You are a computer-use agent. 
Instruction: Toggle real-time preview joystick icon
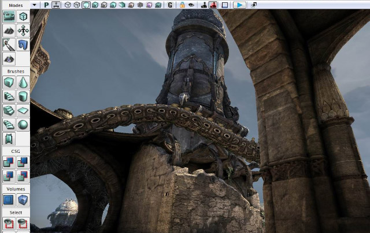204,5
